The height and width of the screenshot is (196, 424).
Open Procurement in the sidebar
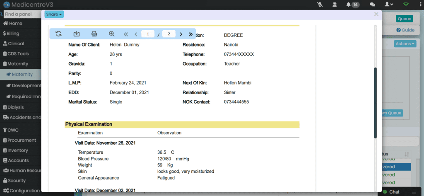pyautogui.click(x=19, y=140)
